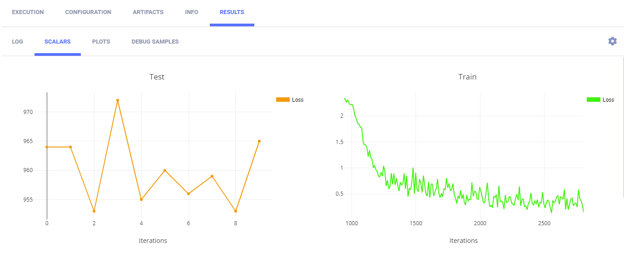Toggle Loss legend label in Test chart

(x=298, y=100)
